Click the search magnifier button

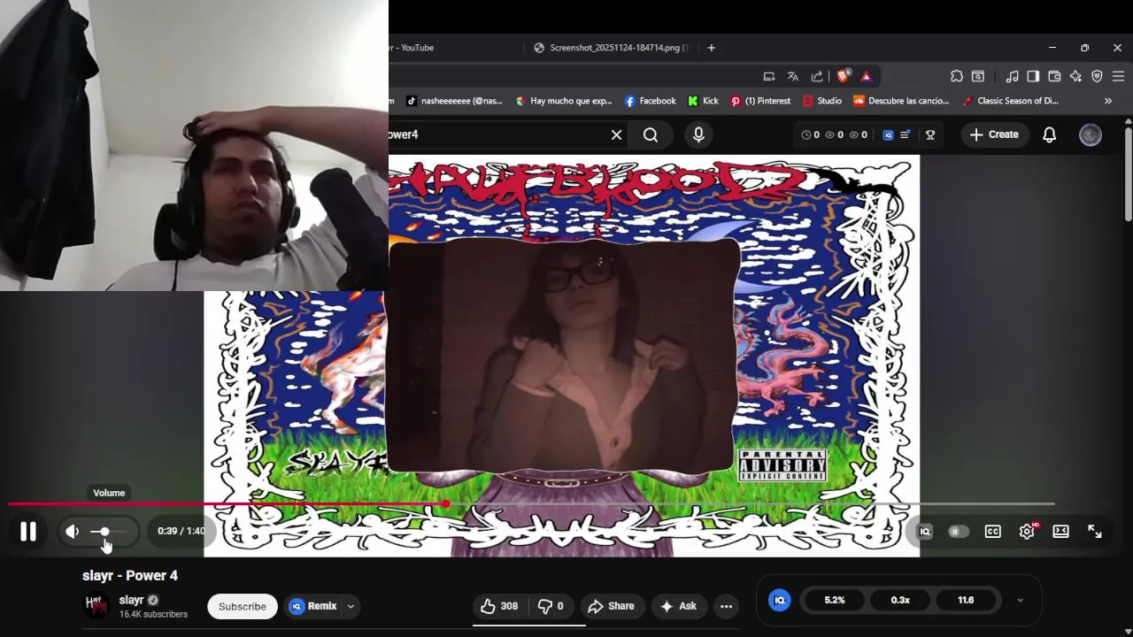[x=651, y=134]
